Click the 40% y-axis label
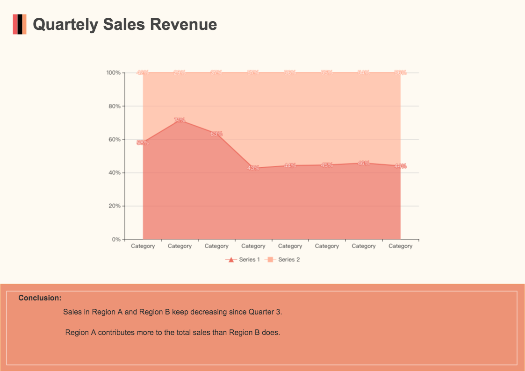Viewport: 525px width, 371px height. 115,172
